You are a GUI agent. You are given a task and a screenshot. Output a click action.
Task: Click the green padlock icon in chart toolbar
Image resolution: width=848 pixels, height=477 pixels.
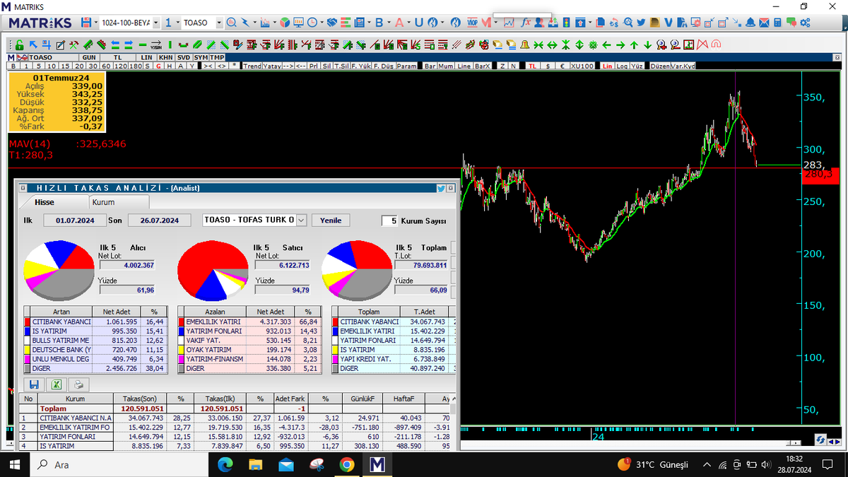[x=19, y=45]
